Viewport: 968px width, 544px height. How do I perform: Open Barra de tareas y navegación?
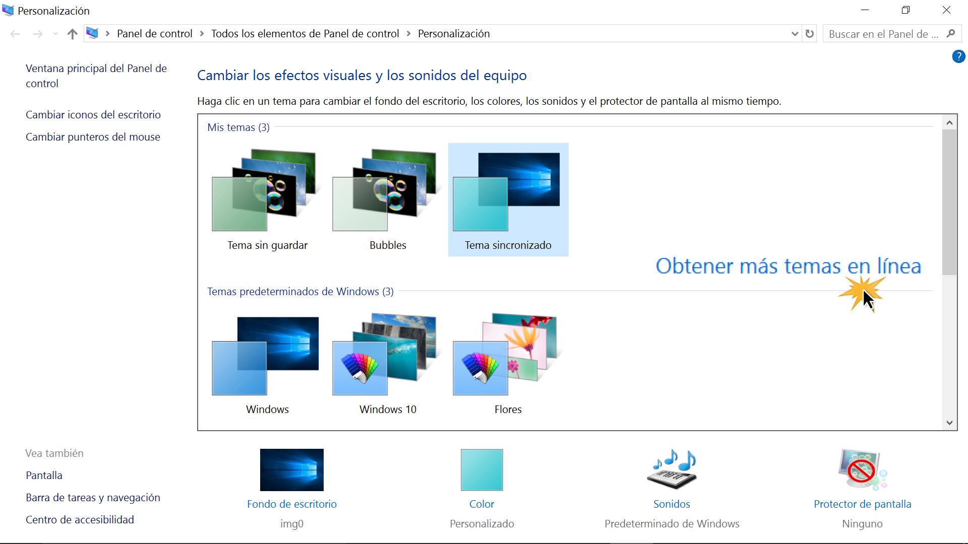click(x=93, y=498)
